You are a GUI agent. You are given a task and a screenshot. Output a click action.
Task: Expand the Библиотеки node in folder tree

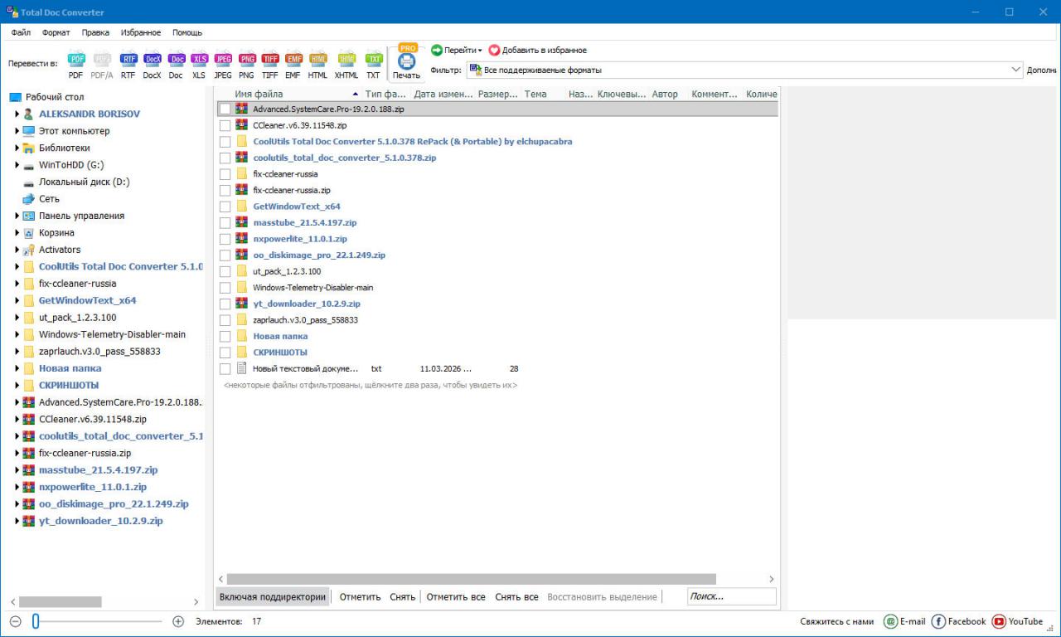pyautogui.click(x=17, y=148)
